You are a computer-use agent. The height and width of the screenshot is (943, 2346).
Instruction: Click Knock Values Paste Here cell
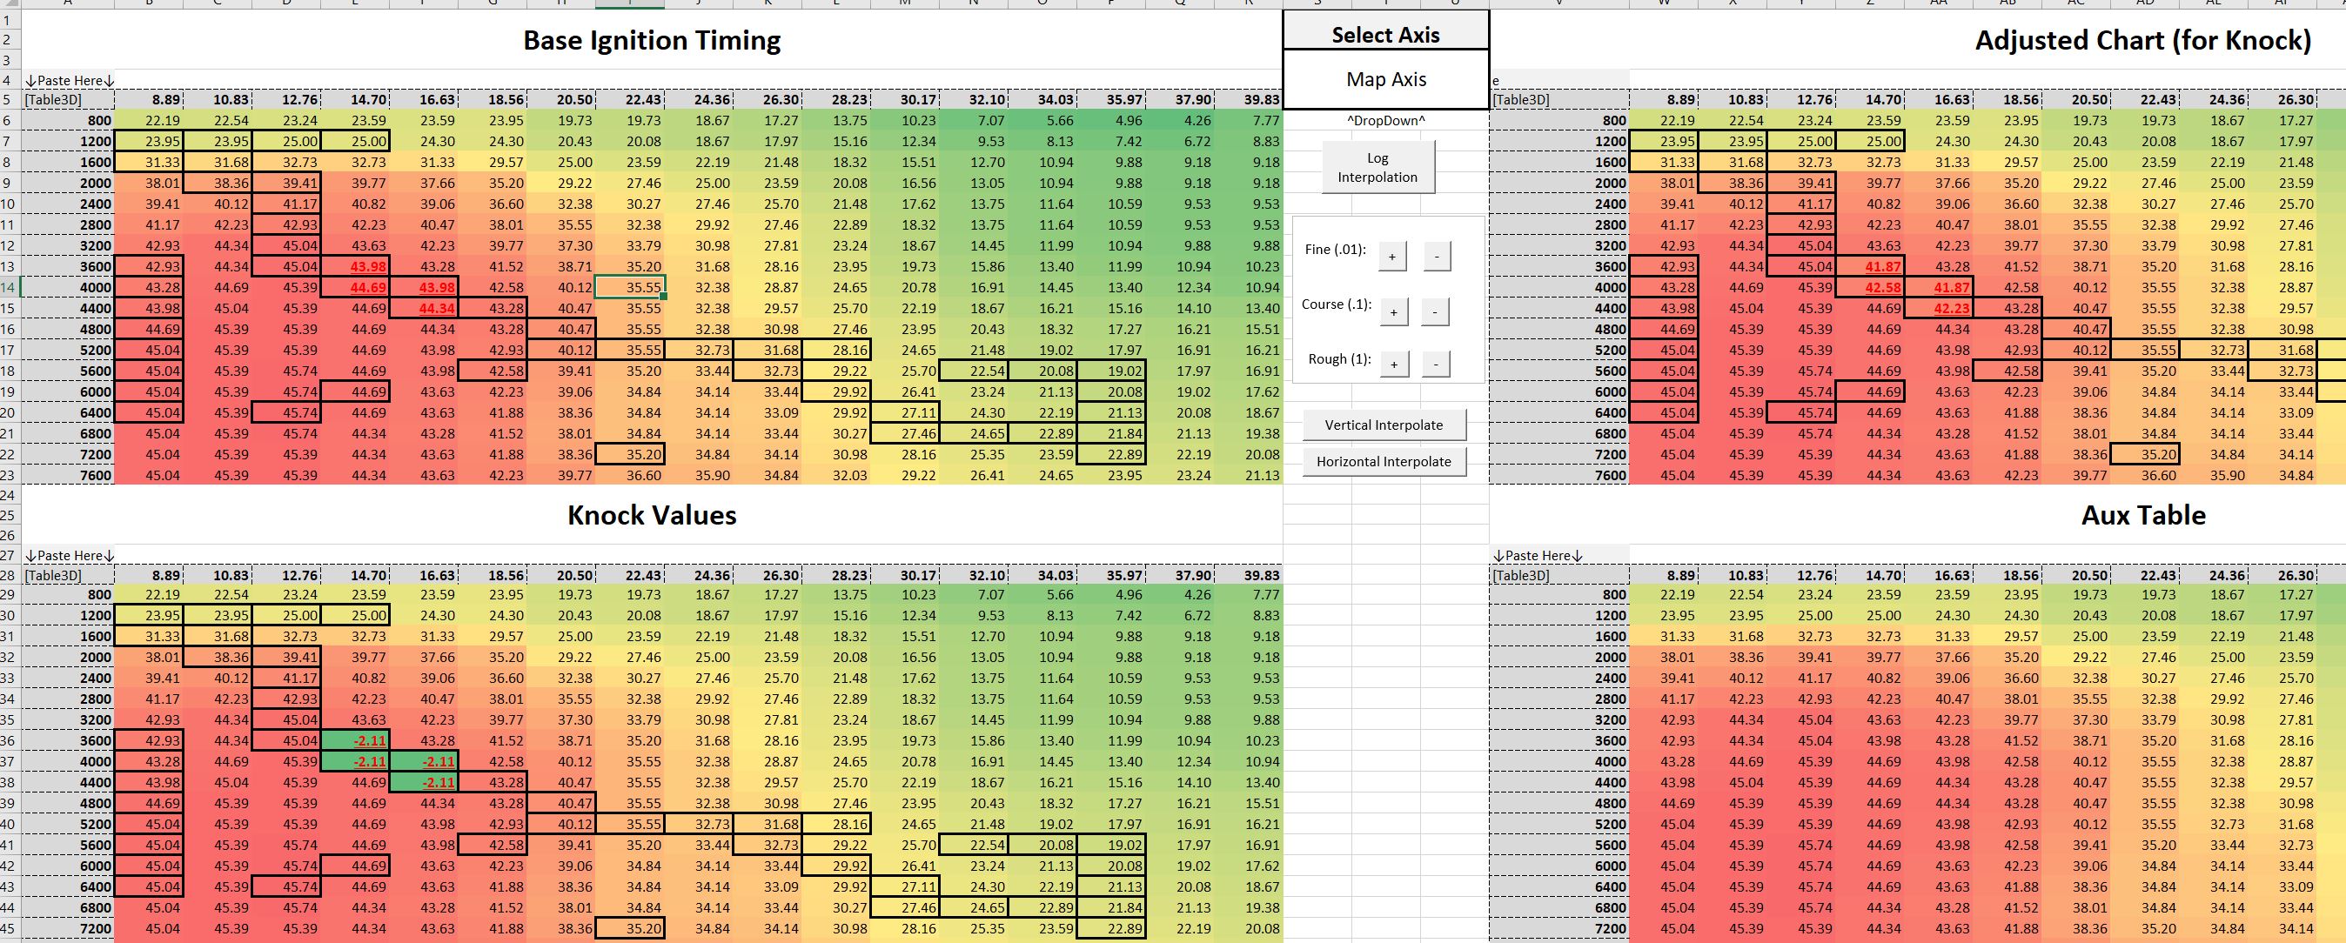pos(68,555)
